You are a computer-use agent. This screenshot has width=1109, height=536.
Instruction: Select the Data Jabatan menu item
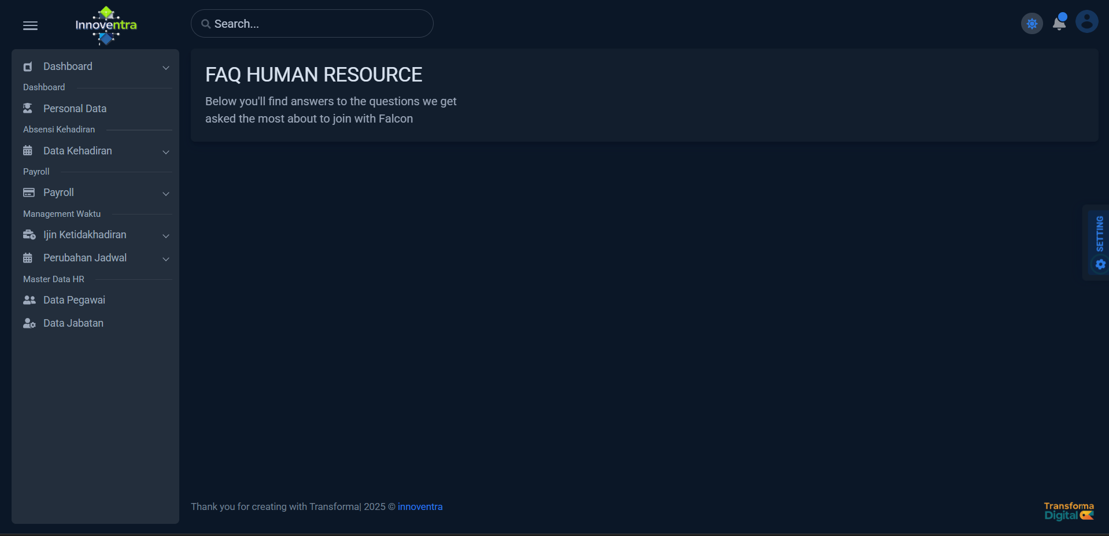pos(73,323)
